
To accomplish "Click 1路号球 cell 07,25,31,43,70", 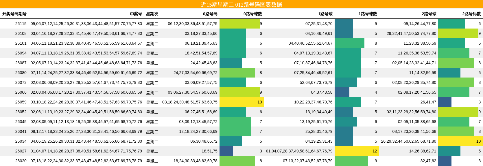I will tap(319, 24).
